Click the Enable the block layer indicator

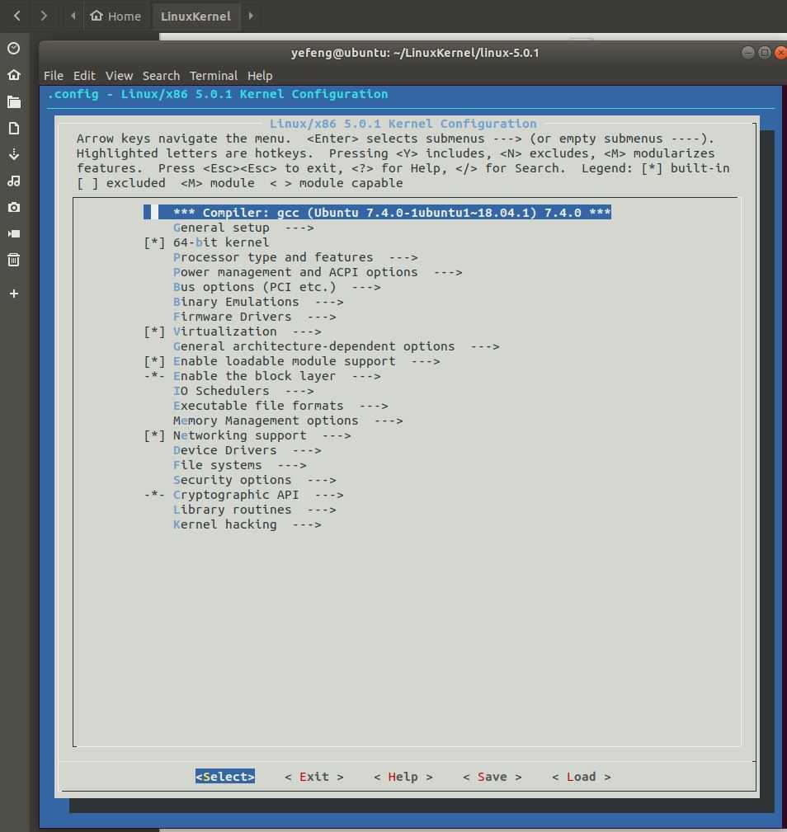(x=154, y=376)
